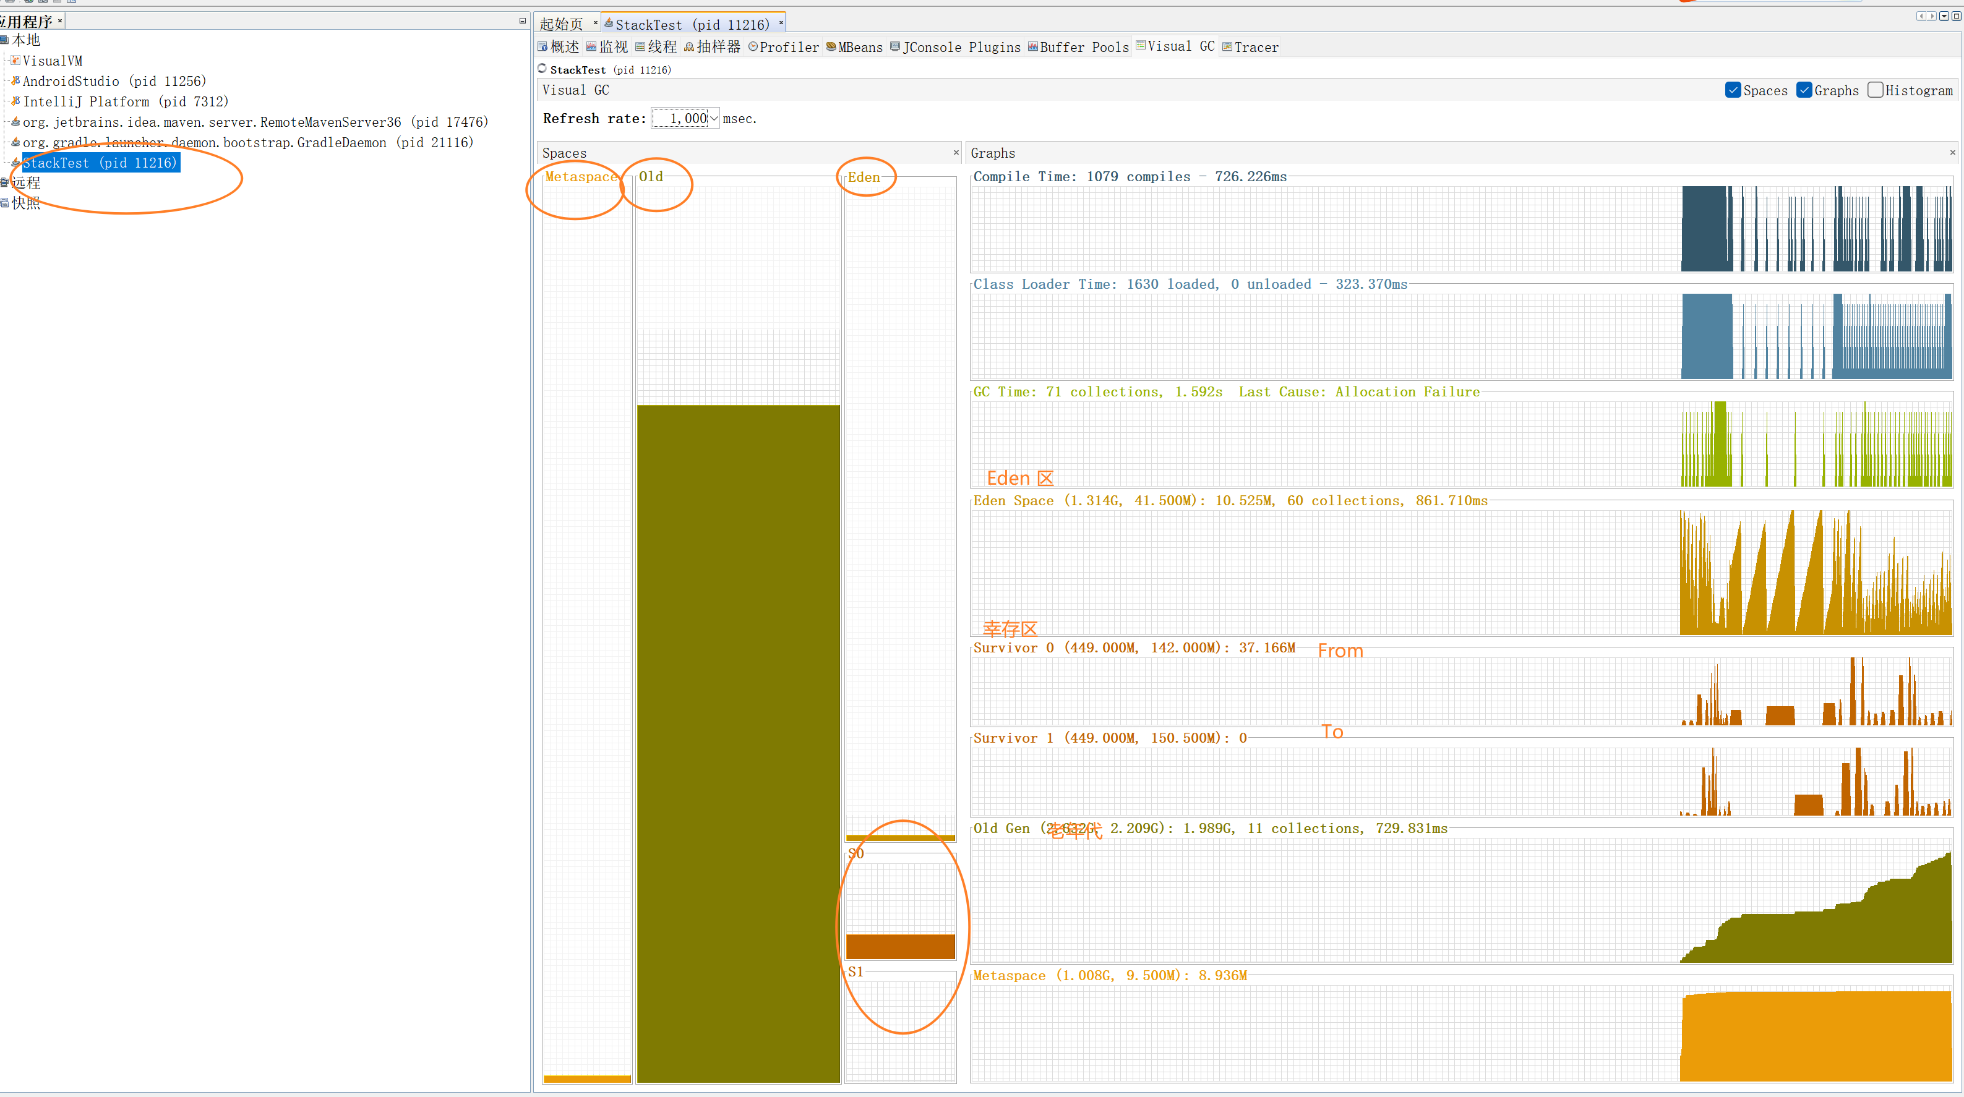This screenshot has height=1097, width=1964.
Task: Uncheck the Spaces checkbox
Action: tap(1732, 90)
